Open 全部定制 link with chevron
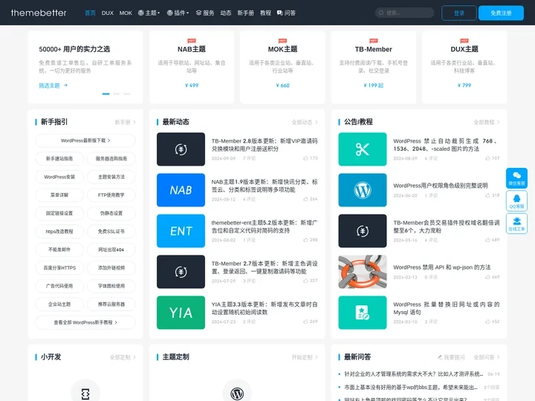535x401 pixels. [x=123, y=357]
